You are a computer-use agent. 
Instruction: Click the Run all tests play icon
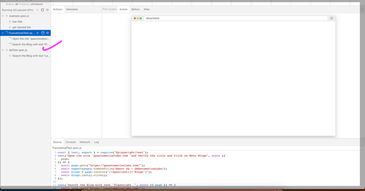point(37,10)
